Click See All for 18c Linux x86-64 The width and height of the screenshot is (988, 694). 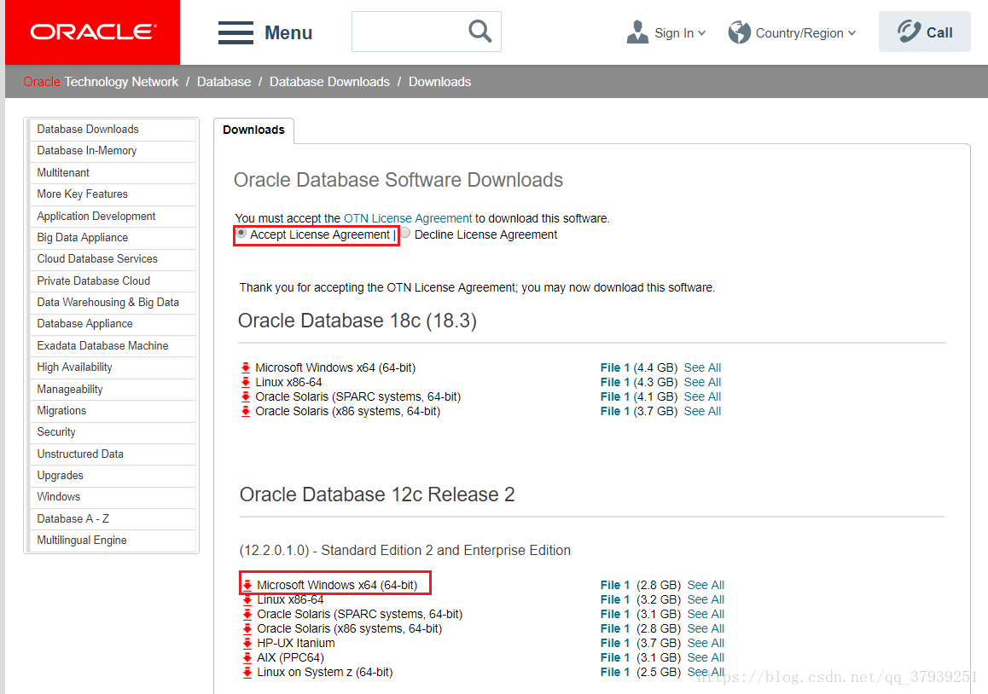coord(702,382)
